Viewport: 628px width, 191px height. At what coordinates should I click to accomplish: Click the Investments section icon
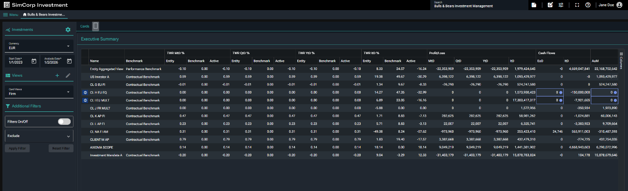8,30
